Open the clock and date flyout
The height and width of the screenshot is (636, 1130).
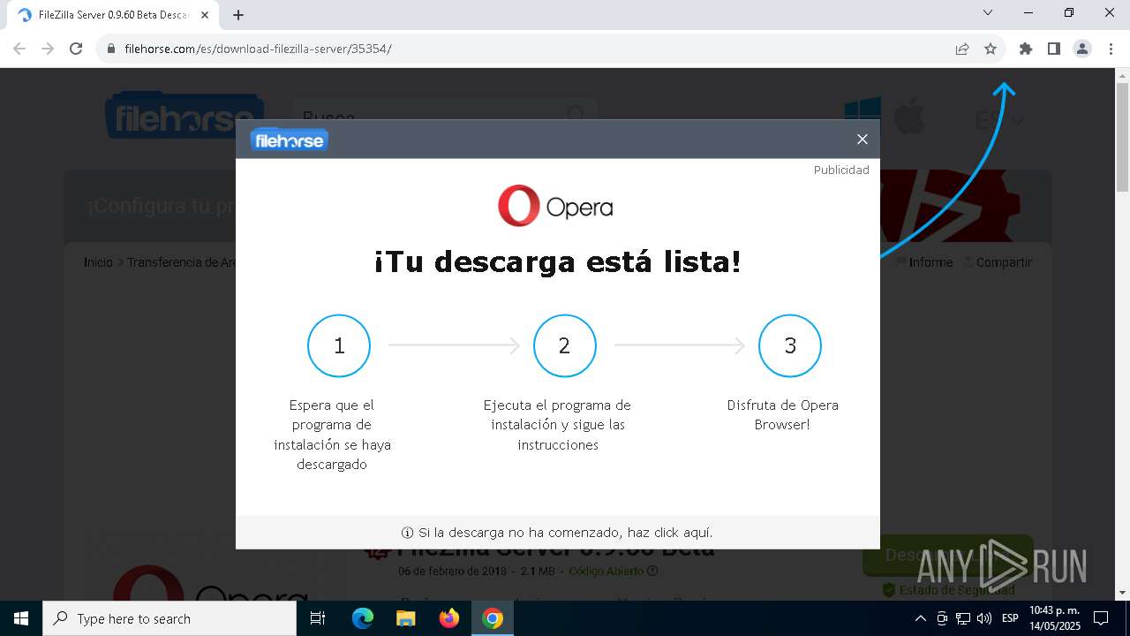coord(1054,618)
